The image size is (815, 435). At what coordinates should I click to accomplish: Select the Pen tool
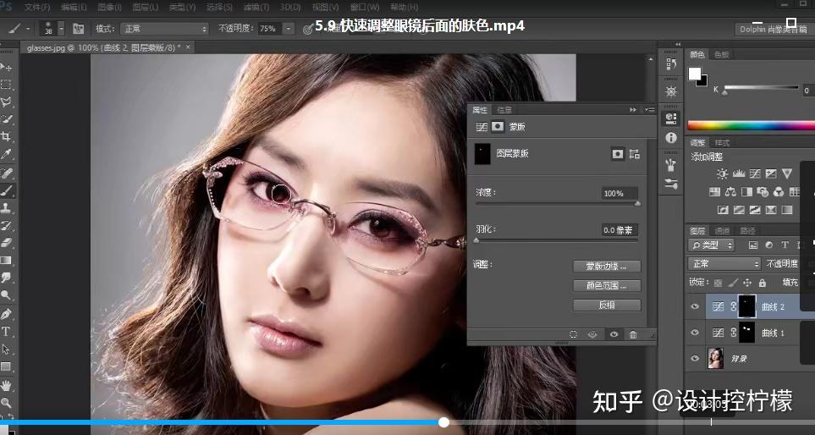point(6,315)
